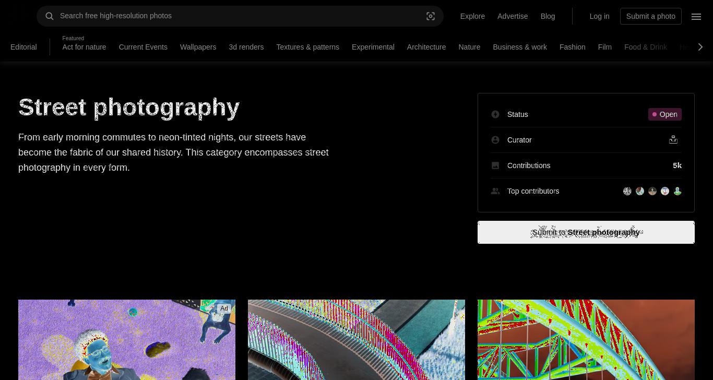This screenshot has width=713, height=380.
Task: Open fifth top contributor avatar
Action: point(678,191)
